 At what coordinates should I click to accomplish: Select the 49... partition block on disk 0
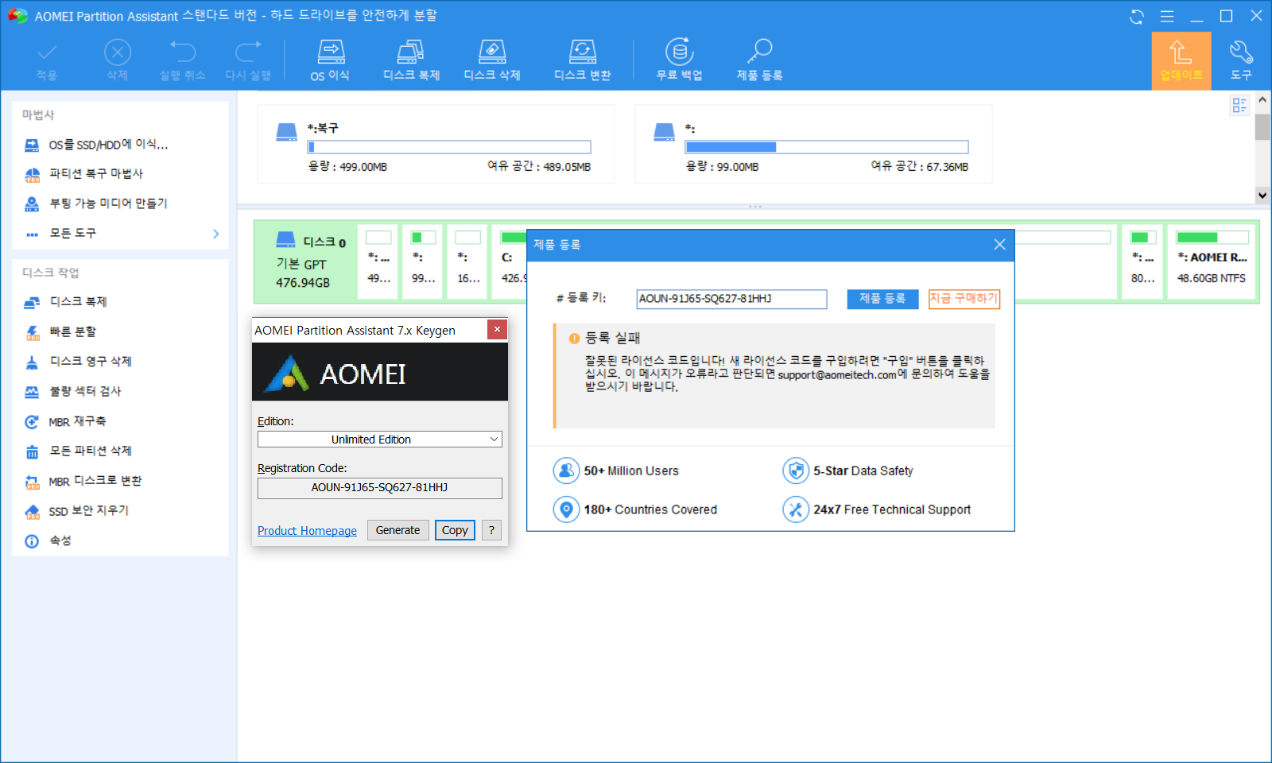pos(378,261)
